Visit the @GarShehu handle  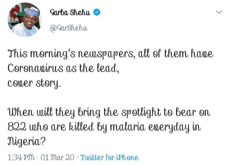click(x=69, y=28)
